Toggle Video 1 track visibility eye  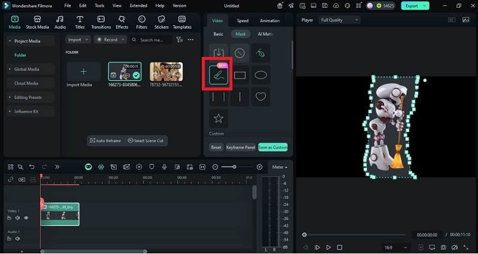(26, 218)
